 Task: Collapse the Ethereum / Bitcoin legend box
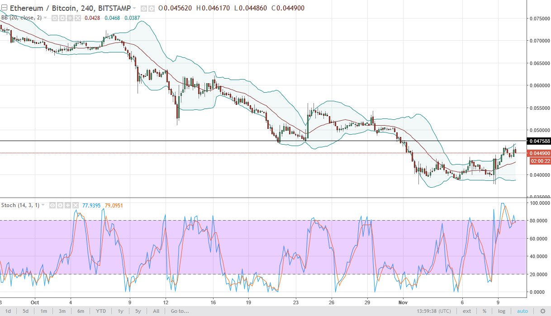[4, 8]
